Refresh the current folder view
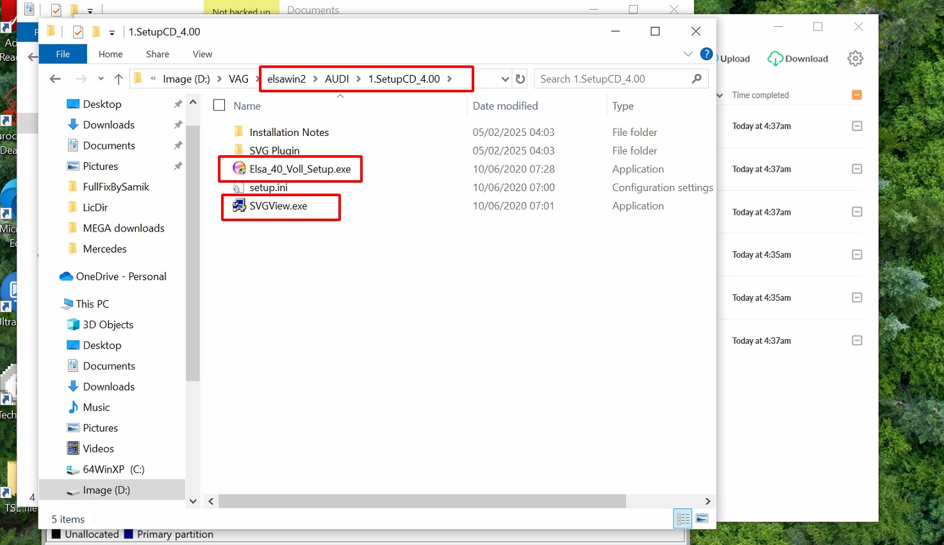Viewport: 944px width, 545px height. 520,79
